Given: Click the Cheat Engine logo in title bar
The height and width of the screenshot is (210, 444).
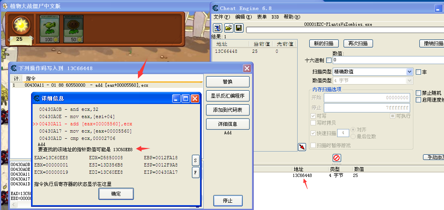Looking at the screenshot, I should [215, 8].
